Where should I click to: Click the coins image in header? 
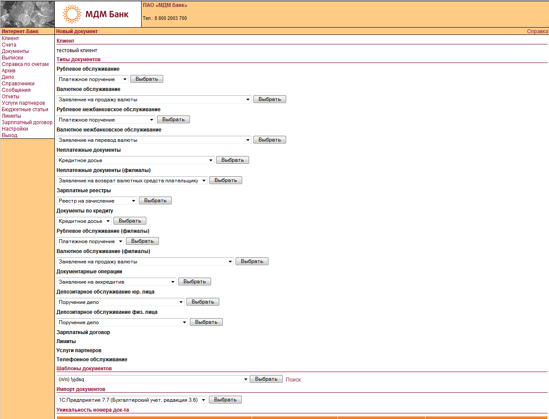[27, 14]
